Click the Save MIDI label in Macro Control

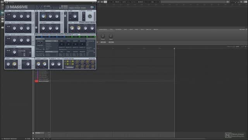(92, 59)
